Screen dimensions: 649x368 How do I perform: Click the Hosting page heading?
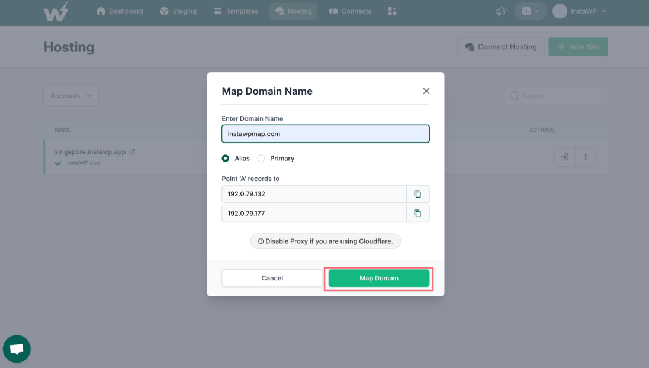(69, 47)
